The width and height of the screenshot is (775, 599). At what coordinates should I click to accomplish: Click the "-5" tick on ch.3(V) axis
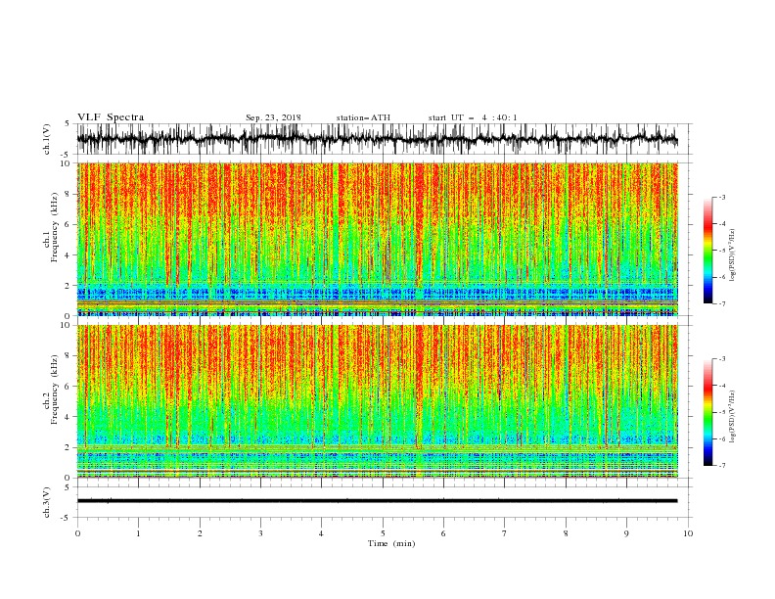pyautogui.click(x=67, y=518)
